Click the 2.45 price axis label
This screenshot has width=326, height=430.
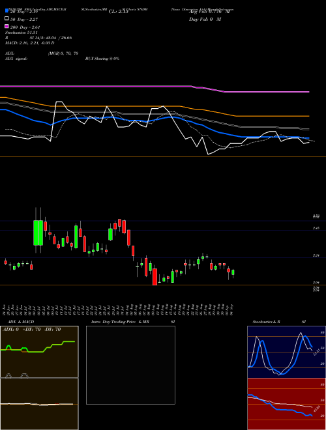pos(316,228)
